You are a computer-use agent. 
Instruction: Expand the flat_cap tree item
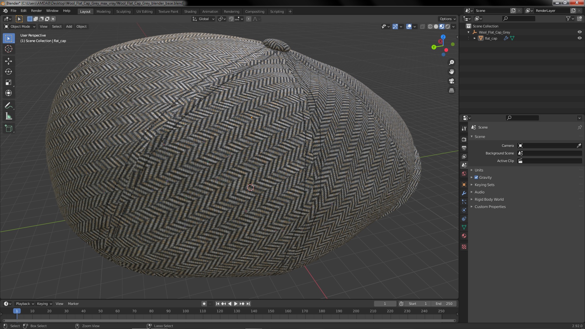[474, 38]
